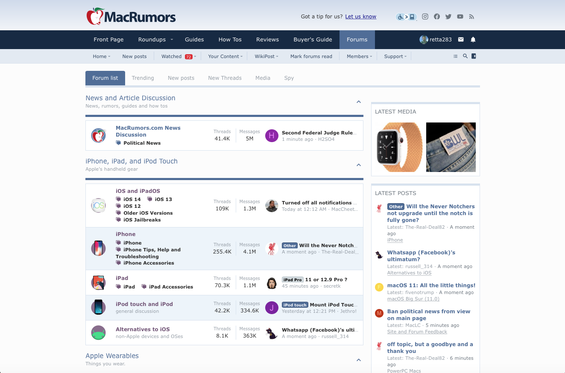
Task: Click the MacRumors.com News forum apple icon
Action: pos(99,136)
